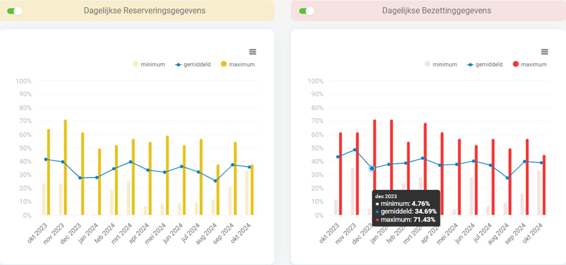Toggle off Dagelijkse Bezettinggegevens switch
The image size is (566, 265).
[306, 11]
